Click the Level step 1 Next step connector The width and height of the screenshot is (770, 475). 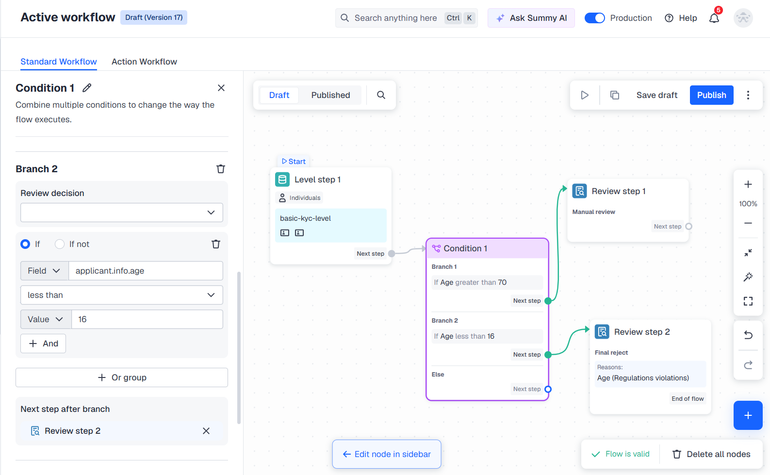392,254
